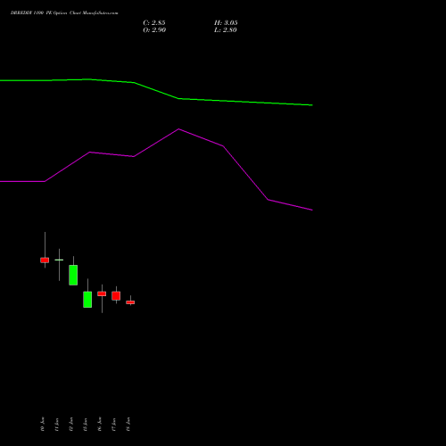Select the 'H: 3.05' high value
The height and width of the screenshot is (446, 446).
click(226, 23)
